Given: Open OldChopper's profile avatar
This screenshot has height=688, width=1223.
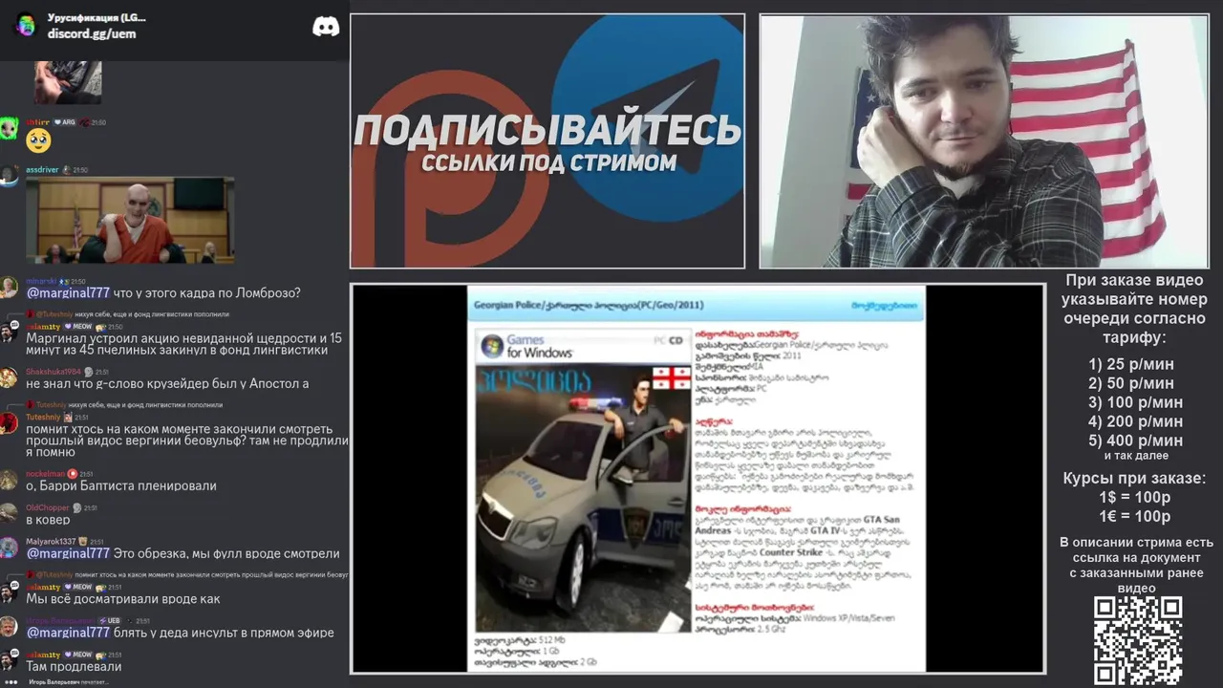Looking at the screenshot, I should (9, 513).
